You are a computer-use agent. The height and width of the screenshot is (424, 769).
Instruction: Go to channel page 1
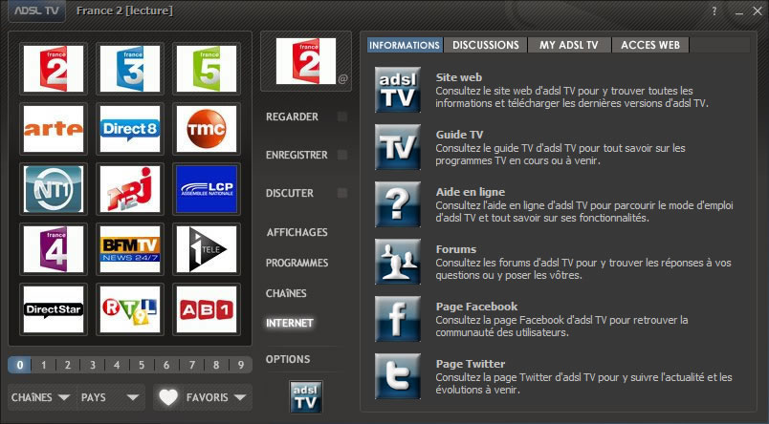click(44, 365)
